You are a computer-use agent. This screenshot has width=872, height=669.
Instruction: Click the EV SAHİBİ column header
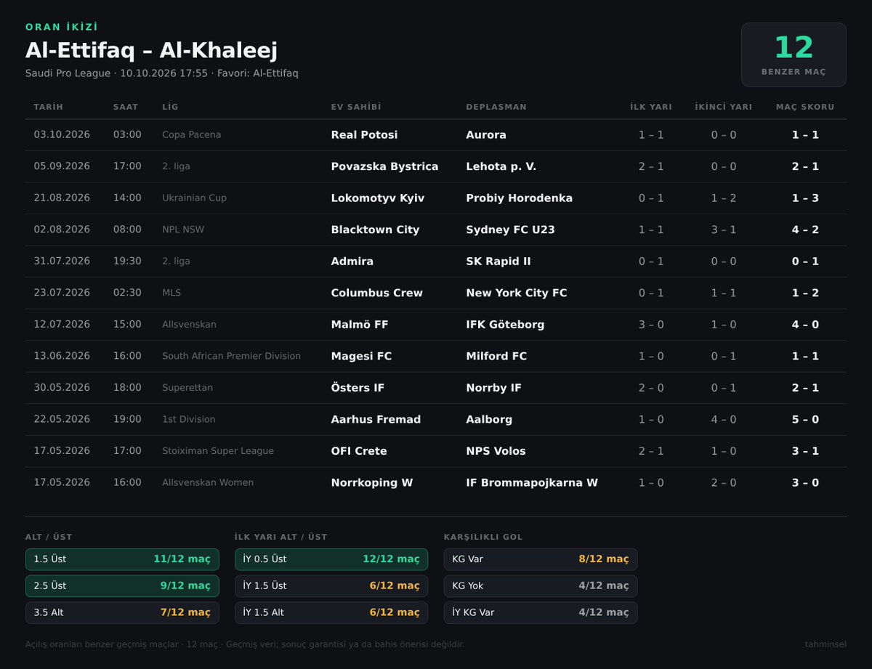click(x=356, y=107)
